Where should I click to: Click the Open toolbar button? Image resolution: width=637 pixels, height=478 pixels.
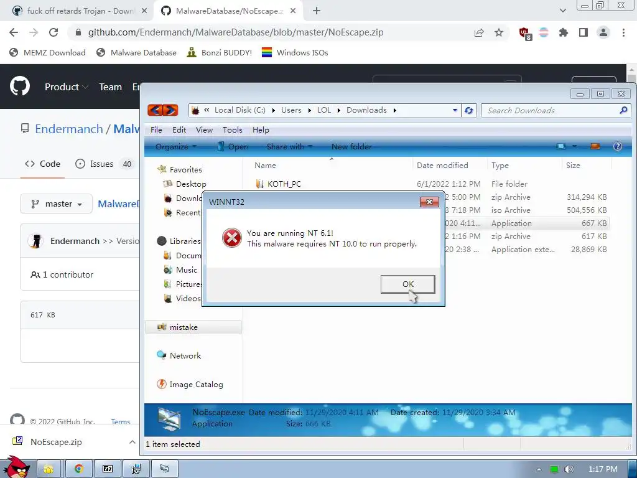[233, 147]
